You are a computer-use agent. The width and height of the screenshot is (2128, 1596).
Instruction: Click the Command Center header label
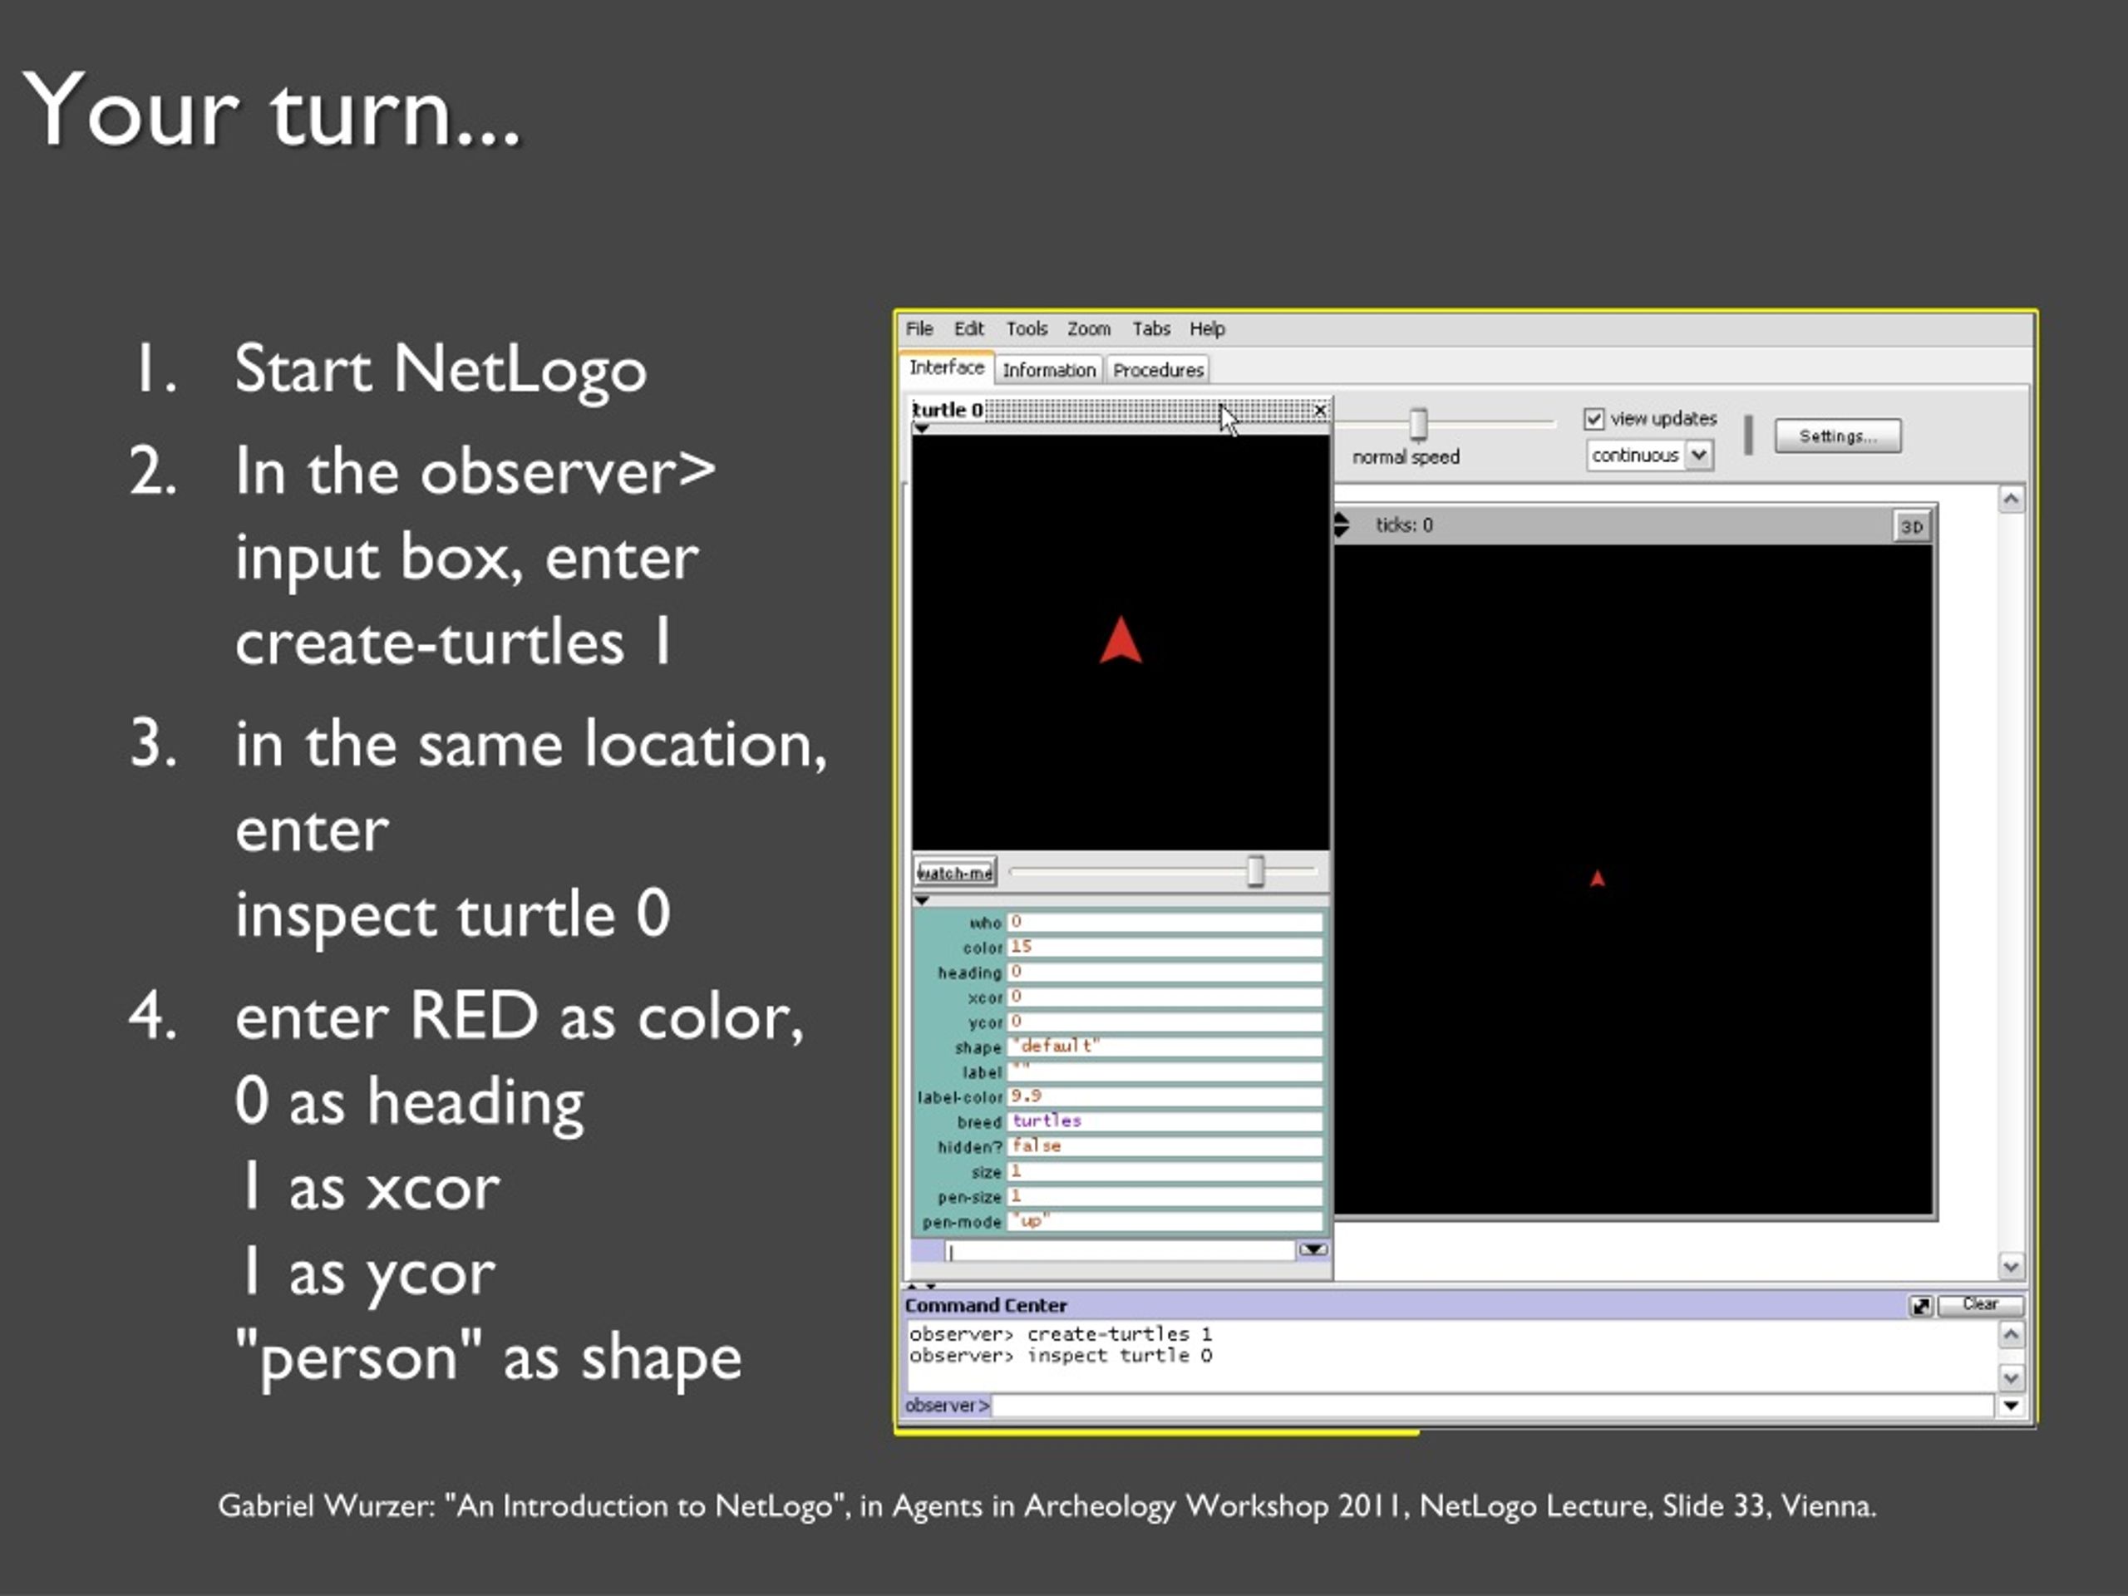click(x=986, y=1305)
